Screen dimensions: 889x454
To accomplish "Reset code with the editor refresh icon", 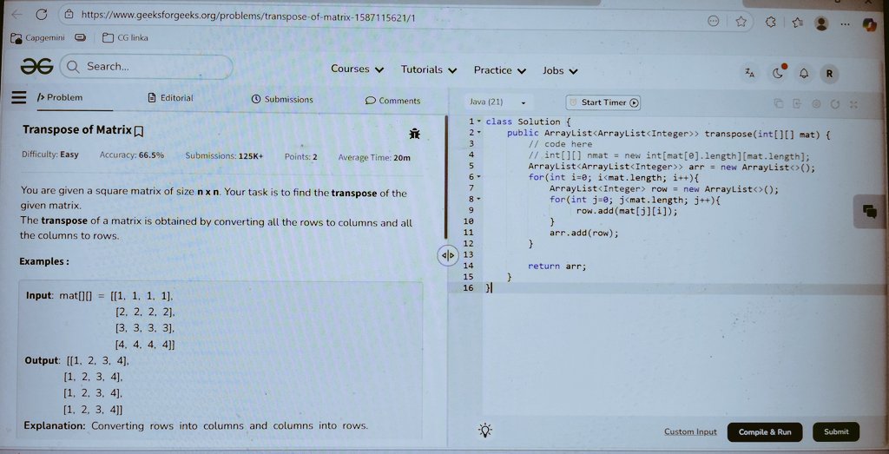I will [x=834, y=104].
